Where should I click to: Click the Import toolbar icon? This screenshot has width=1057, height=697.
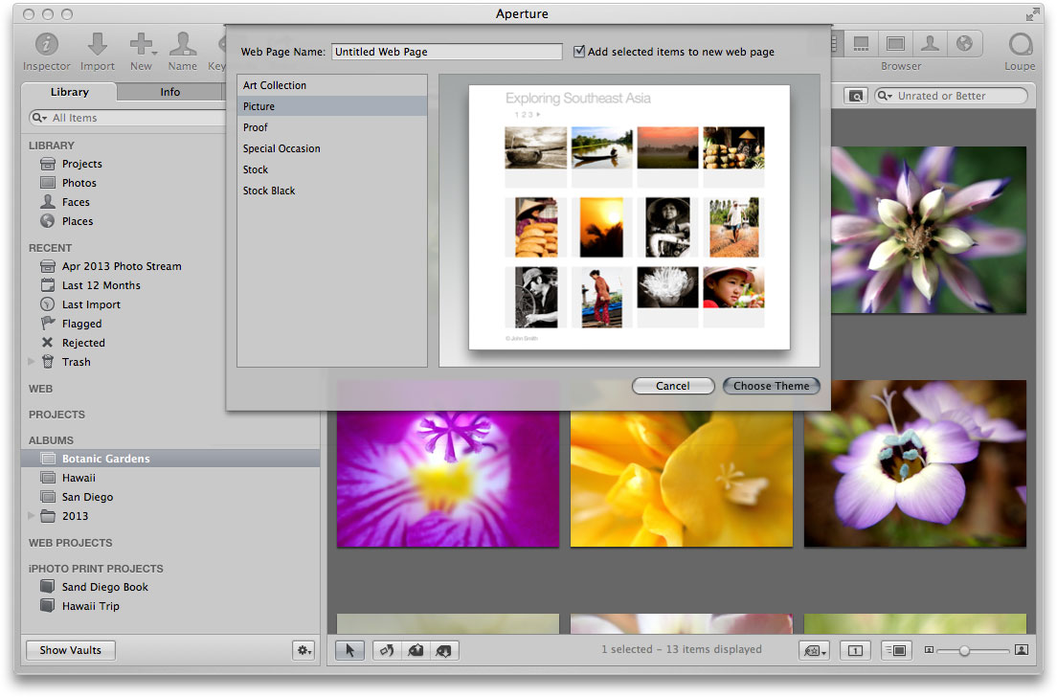tap(98, 45)
